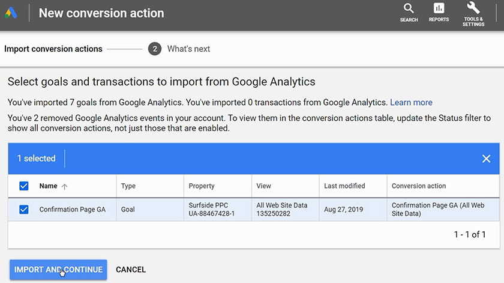The width and height of the screenshot is (504, 283).
Task: Open the Search magnifier icon
Action: click(409, 9)
